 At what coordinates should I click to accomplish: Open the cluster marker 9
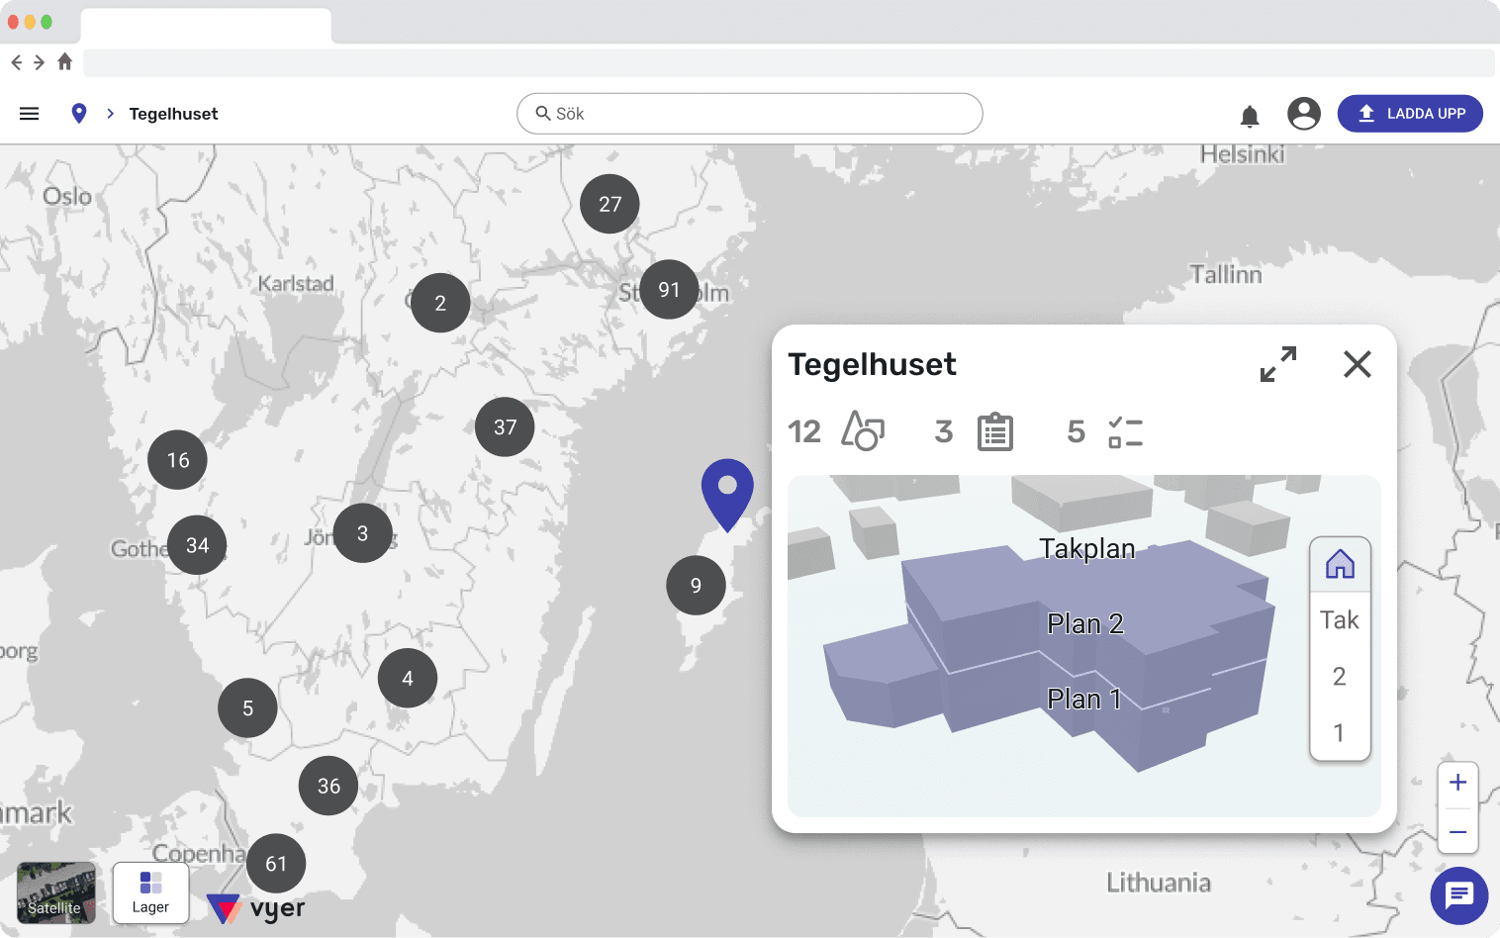[696, 585]
